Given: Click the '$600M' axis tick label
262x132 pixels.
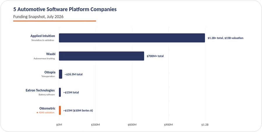Looking at the screenshot, I should coord(132,125).
